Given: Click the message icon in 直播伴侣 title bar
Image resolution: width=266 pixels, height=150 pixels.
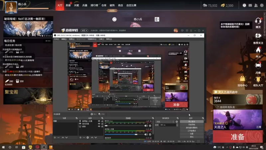Looking at the screenshot, I should pos(182,31).
